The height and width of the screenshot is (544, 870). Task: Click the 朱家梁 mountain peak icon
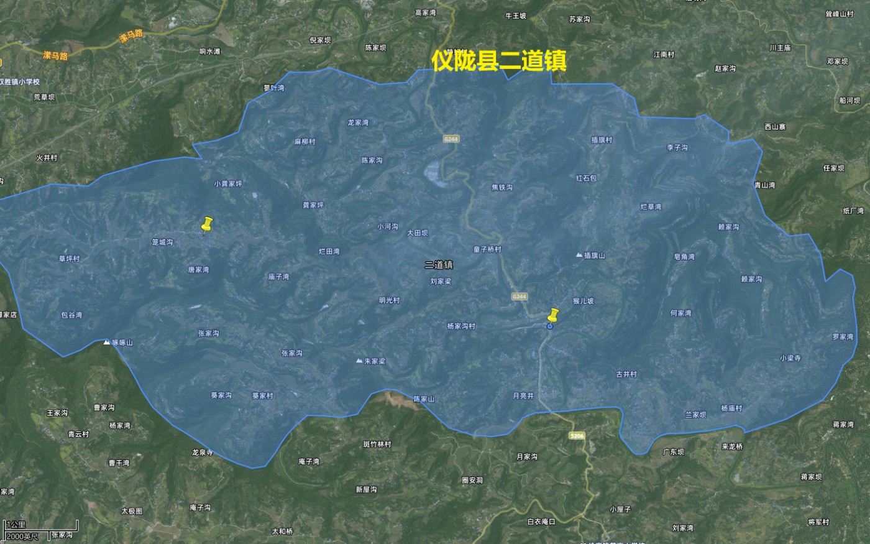(359, 361)
